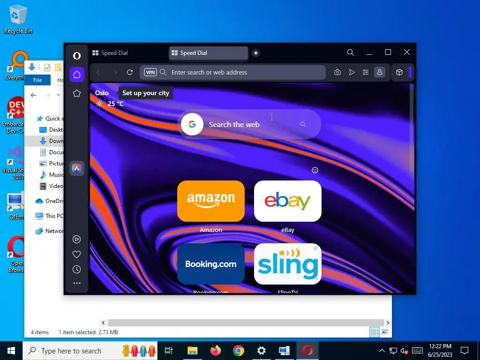
Task: Select the active second Speed Dial tab
Action: [x=209, y=53]
